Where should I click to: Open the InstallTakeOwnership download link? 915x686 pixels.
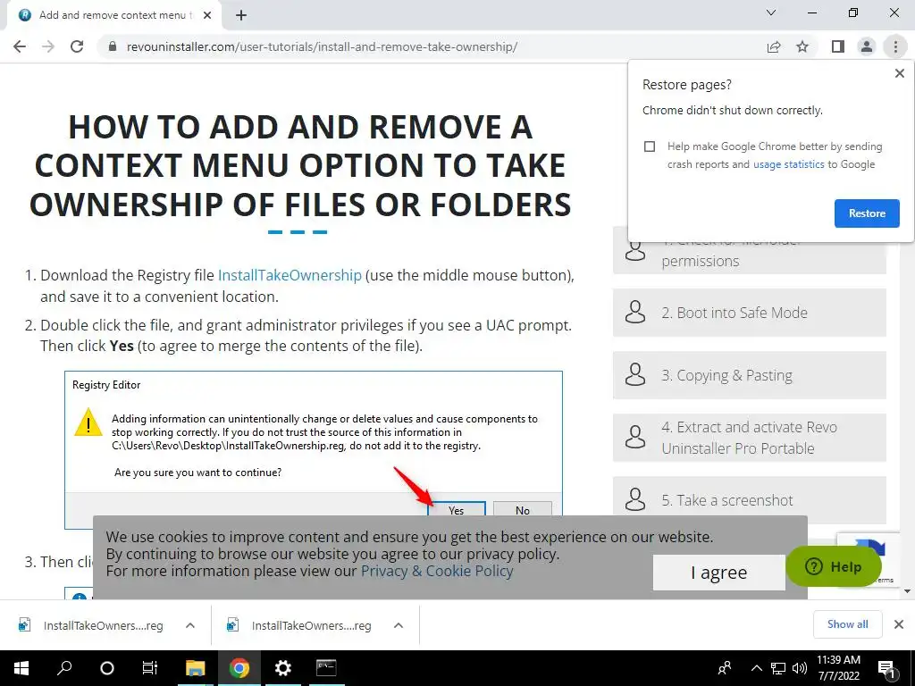point(290,275)
